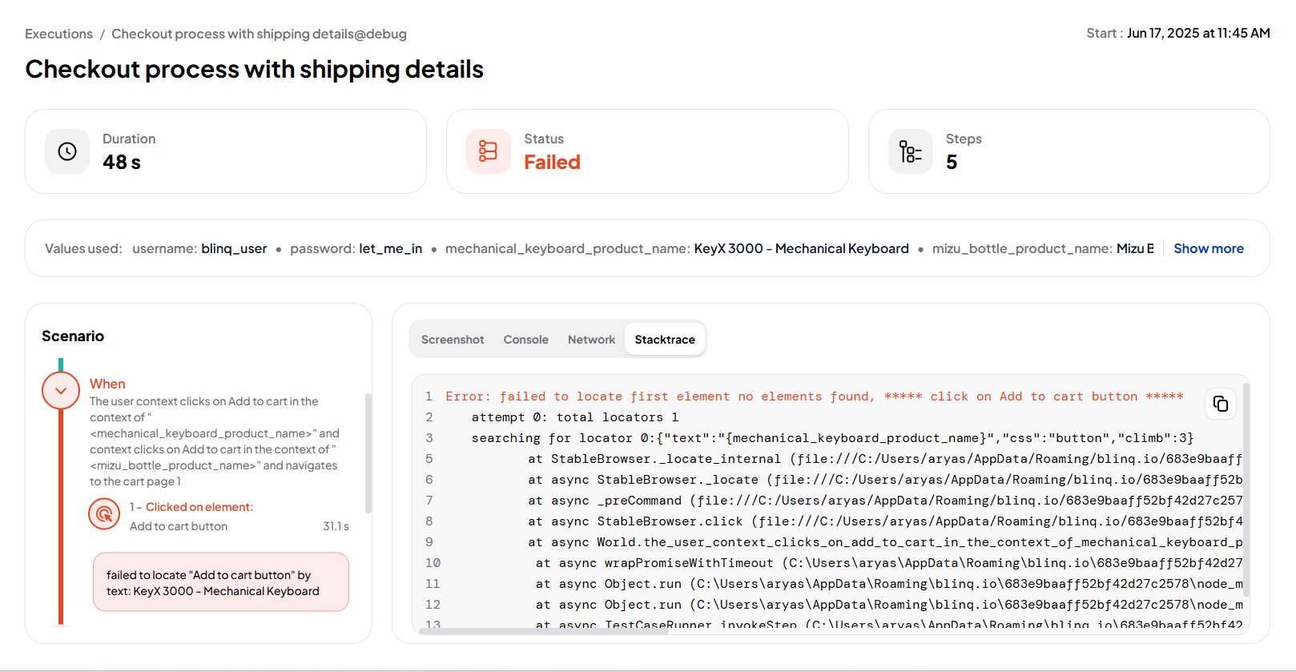Click the cursor icon beside step 1

tap(104, 514)
